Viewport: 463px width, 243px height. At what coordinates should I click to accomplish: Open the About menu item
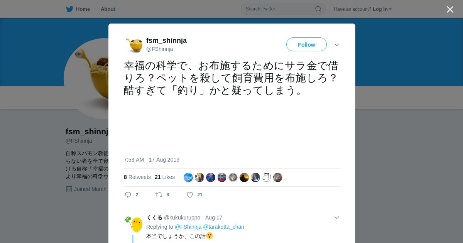coord(108,9)
